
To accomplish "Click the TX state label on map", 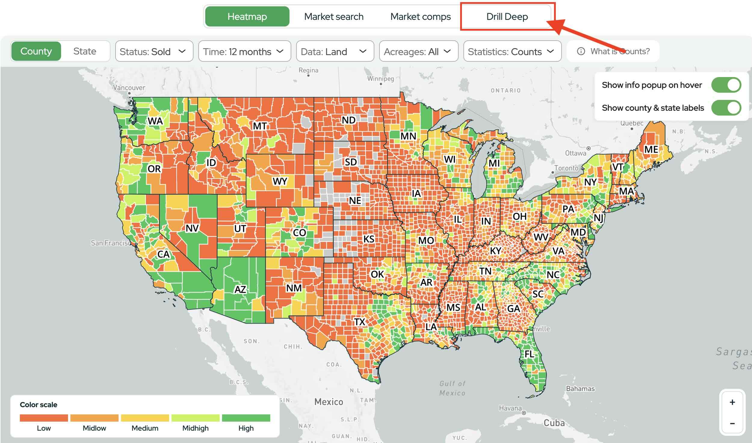I will 359,322.
